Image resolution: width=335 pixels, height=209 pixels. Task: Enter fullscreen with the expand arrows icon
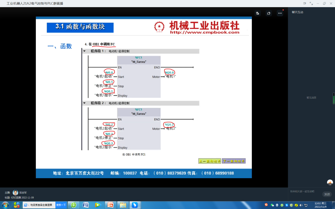tap(311, 3)
